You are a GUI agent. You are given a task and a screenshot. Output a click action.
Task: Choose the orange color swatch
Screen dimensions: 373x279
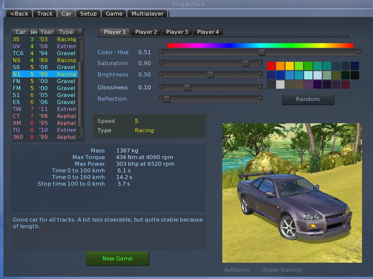pos(280,66)
